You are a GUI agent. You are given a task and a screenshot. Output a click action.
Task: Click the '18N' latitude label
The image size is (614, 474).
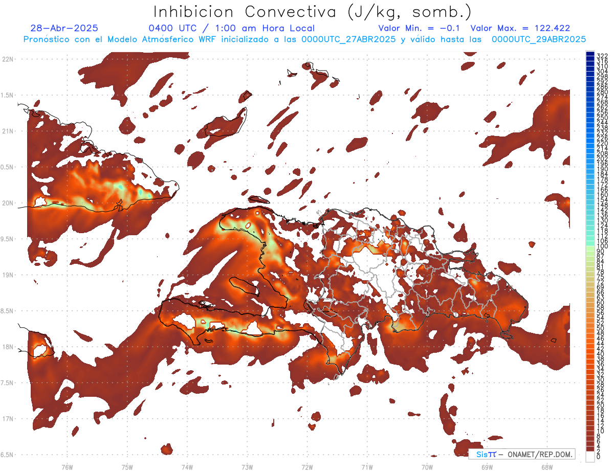tap(8, 347)
